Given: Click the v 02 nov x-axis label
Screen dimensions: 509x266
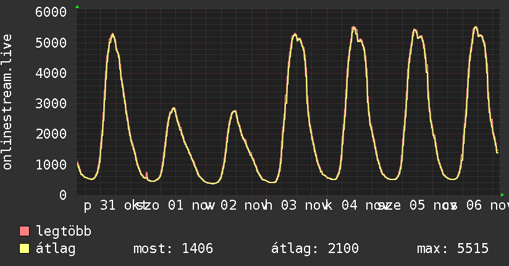Looking at the screenshot, I should coord(238,205).
